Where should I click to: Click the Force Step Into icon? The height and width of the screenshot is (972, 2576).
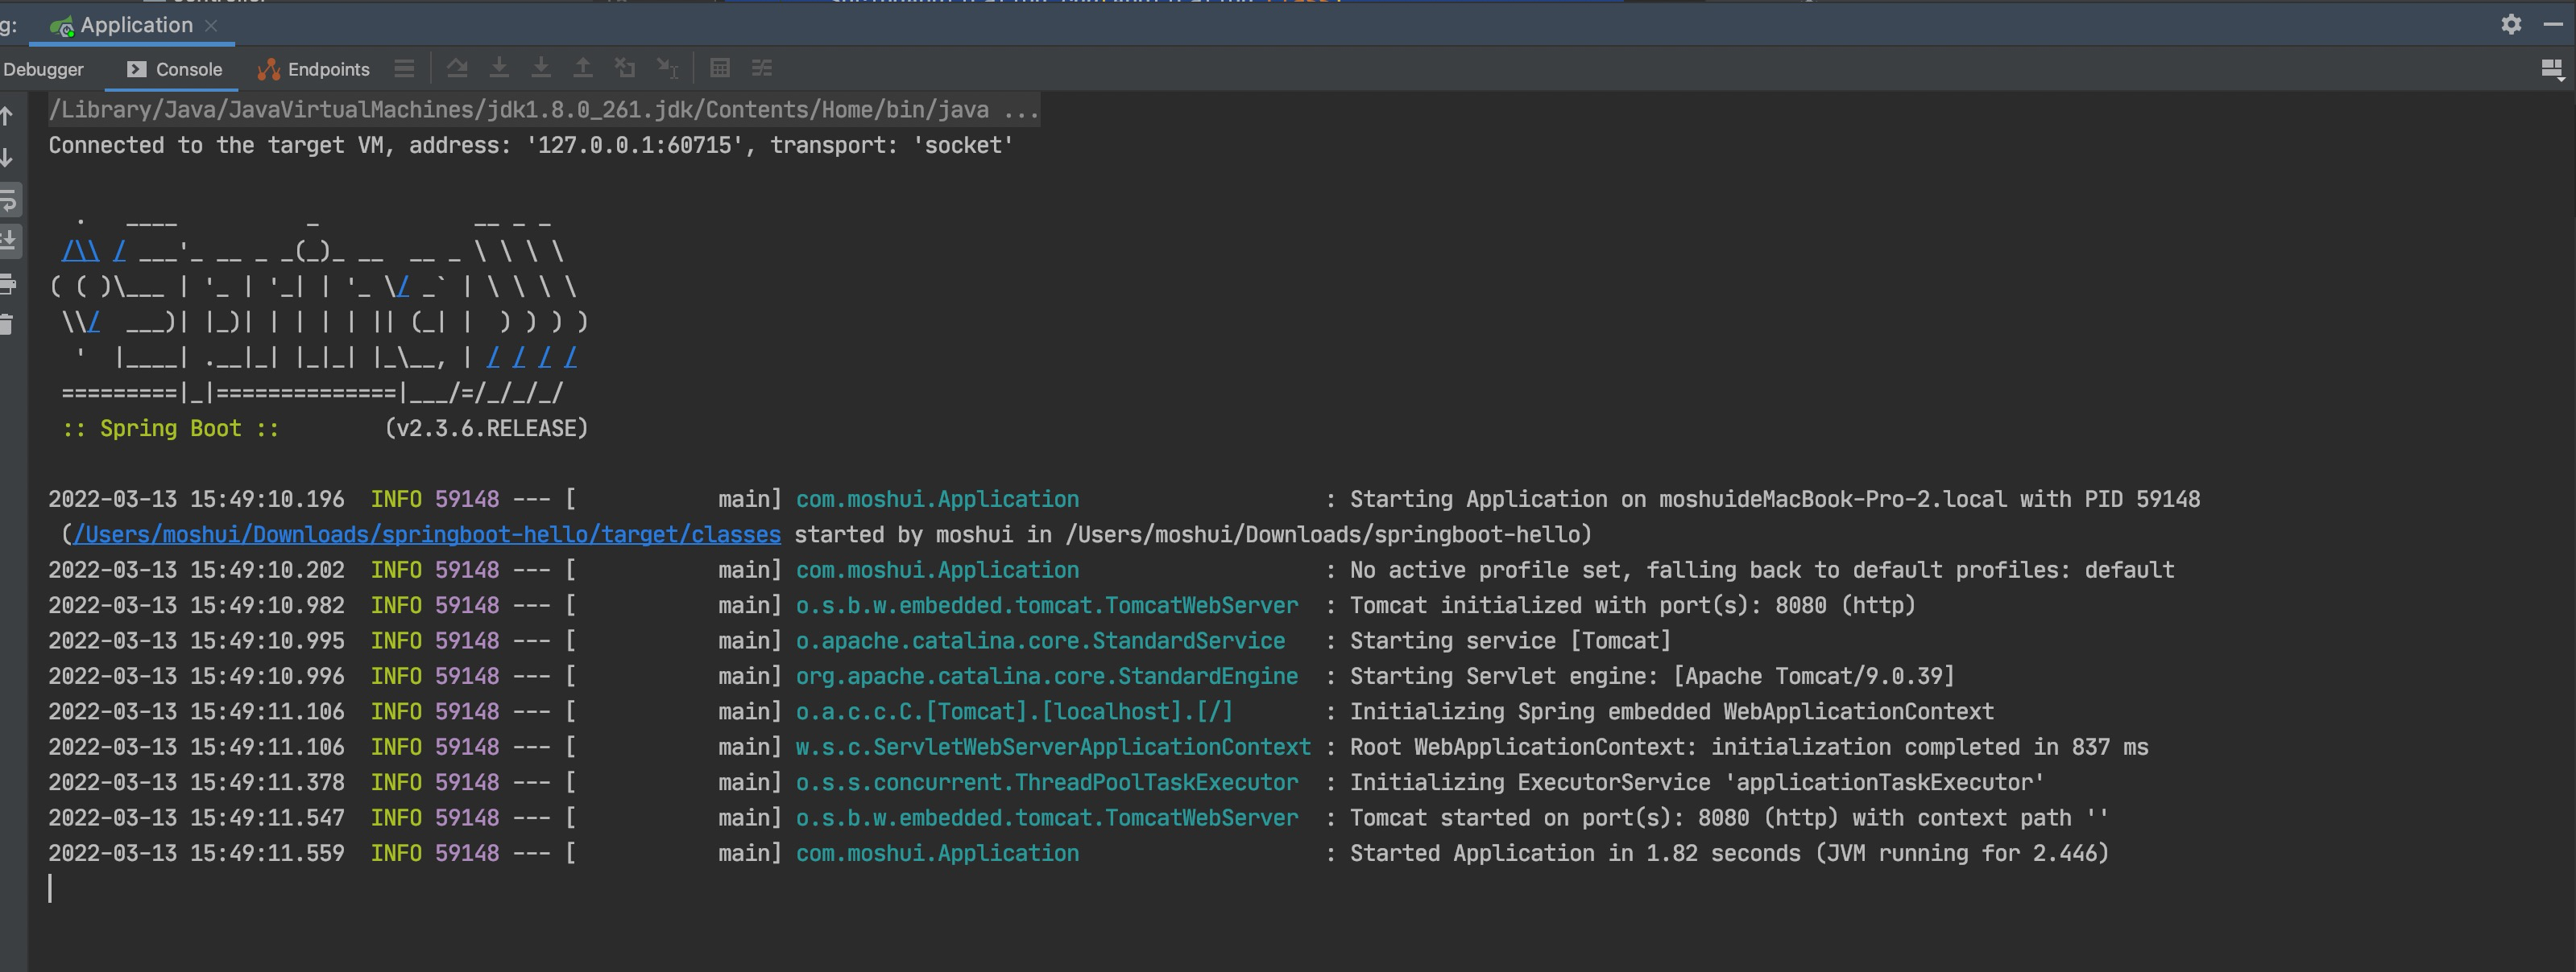[x=541, y=68]
